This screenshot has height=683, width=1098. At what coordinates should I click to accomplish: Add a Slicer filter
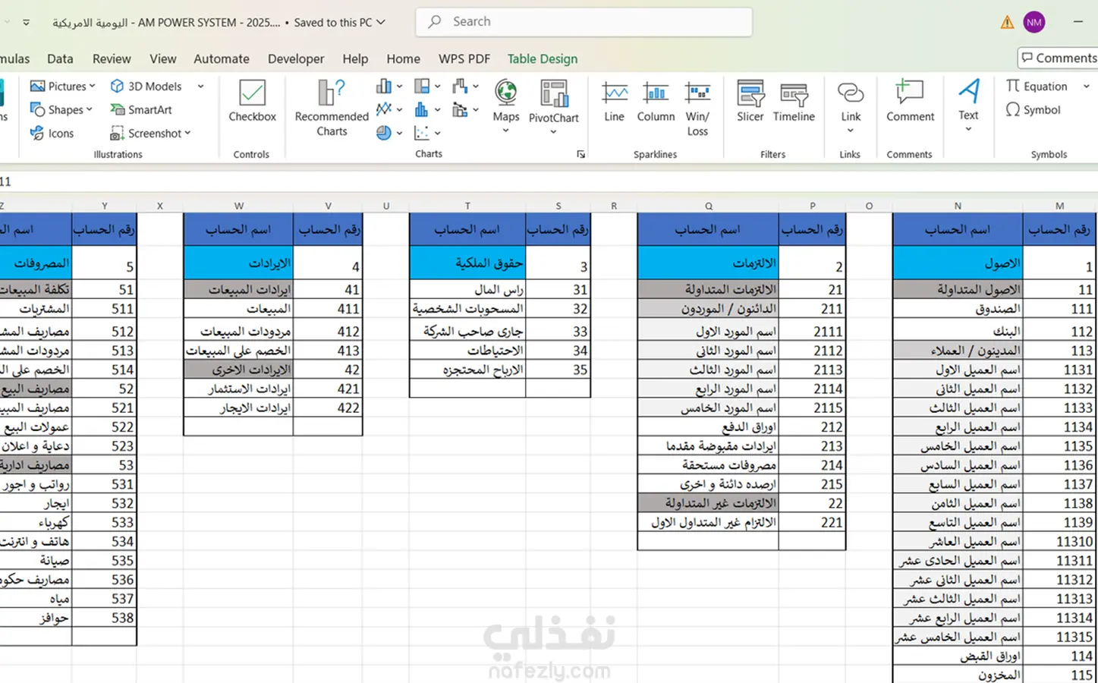[x=750, y=102]
